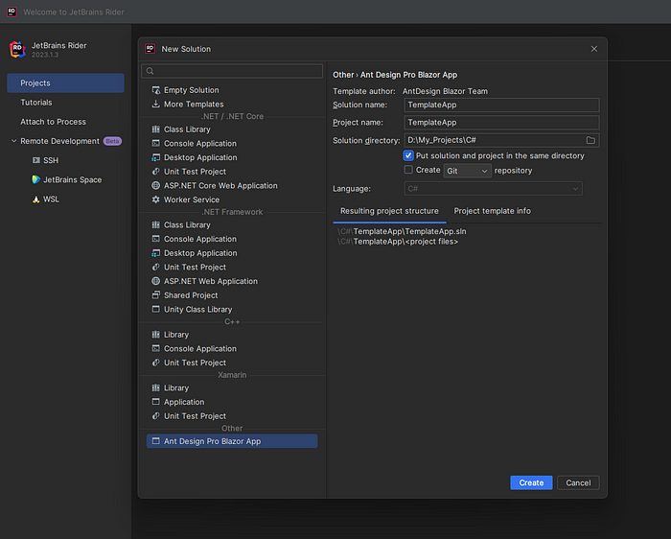This screenshot has height=539, width=671.
Task: Click the Worker Service gear icon
Action: [155, 199]
